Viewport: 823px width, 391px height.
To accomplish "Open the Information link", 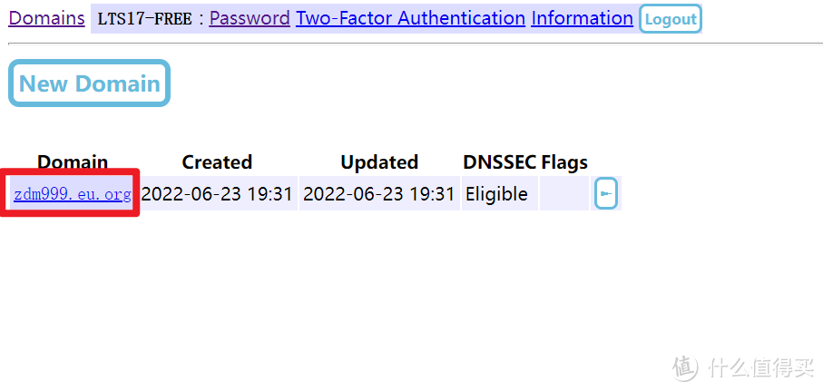I will (582, 18).
